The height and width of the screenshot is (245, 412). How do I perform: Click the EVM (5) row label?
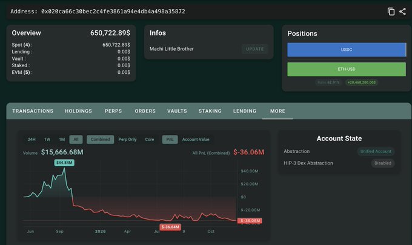22,73
